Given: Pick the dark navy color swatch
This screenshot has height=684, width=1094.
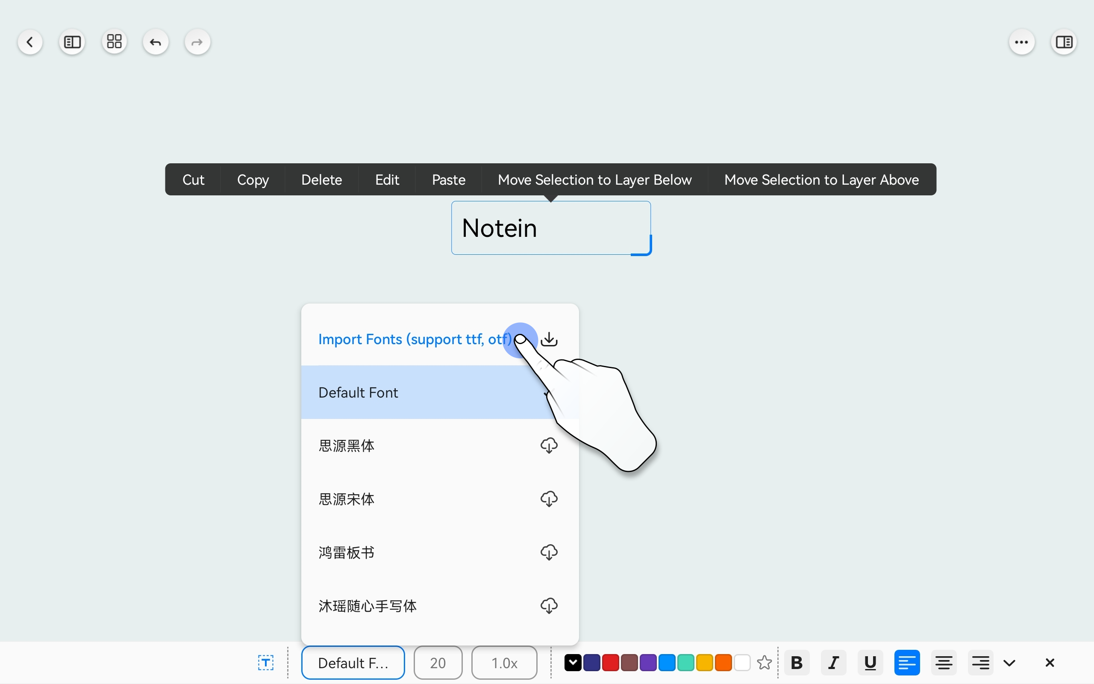Looking at the screenshot, I should coord(592,663).
